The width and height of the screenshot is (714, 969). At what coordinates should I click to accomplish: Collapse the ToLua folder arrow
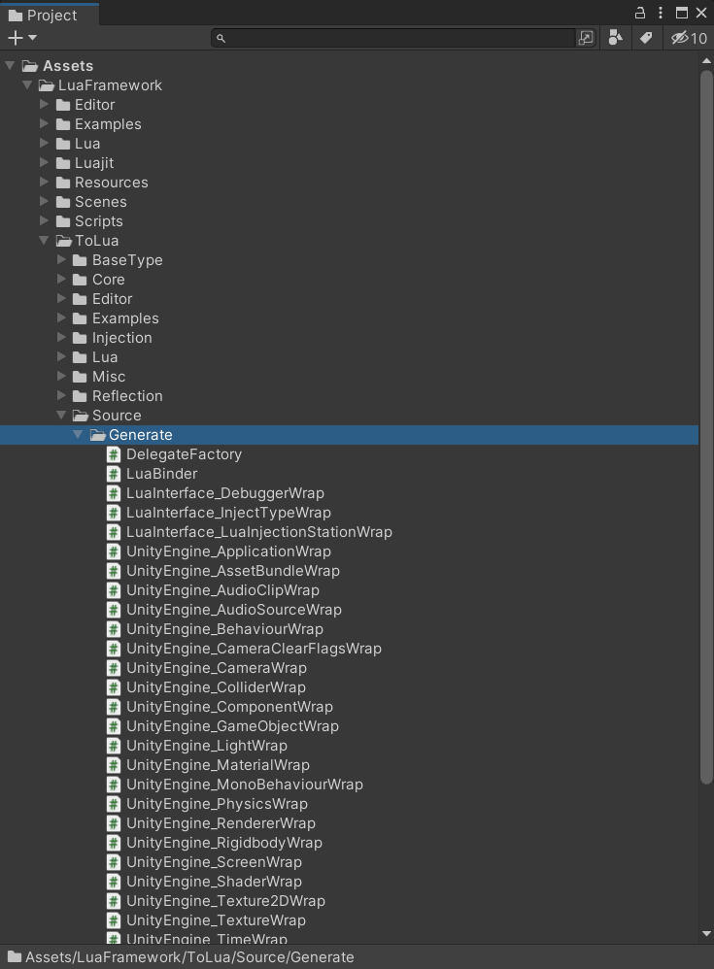pos(44,240)
